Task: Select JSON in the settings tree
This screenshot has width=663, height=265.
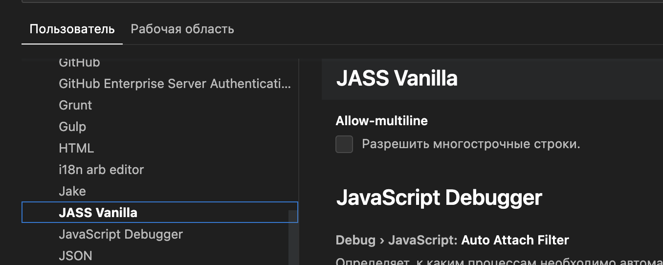Action: pos(75,256)
